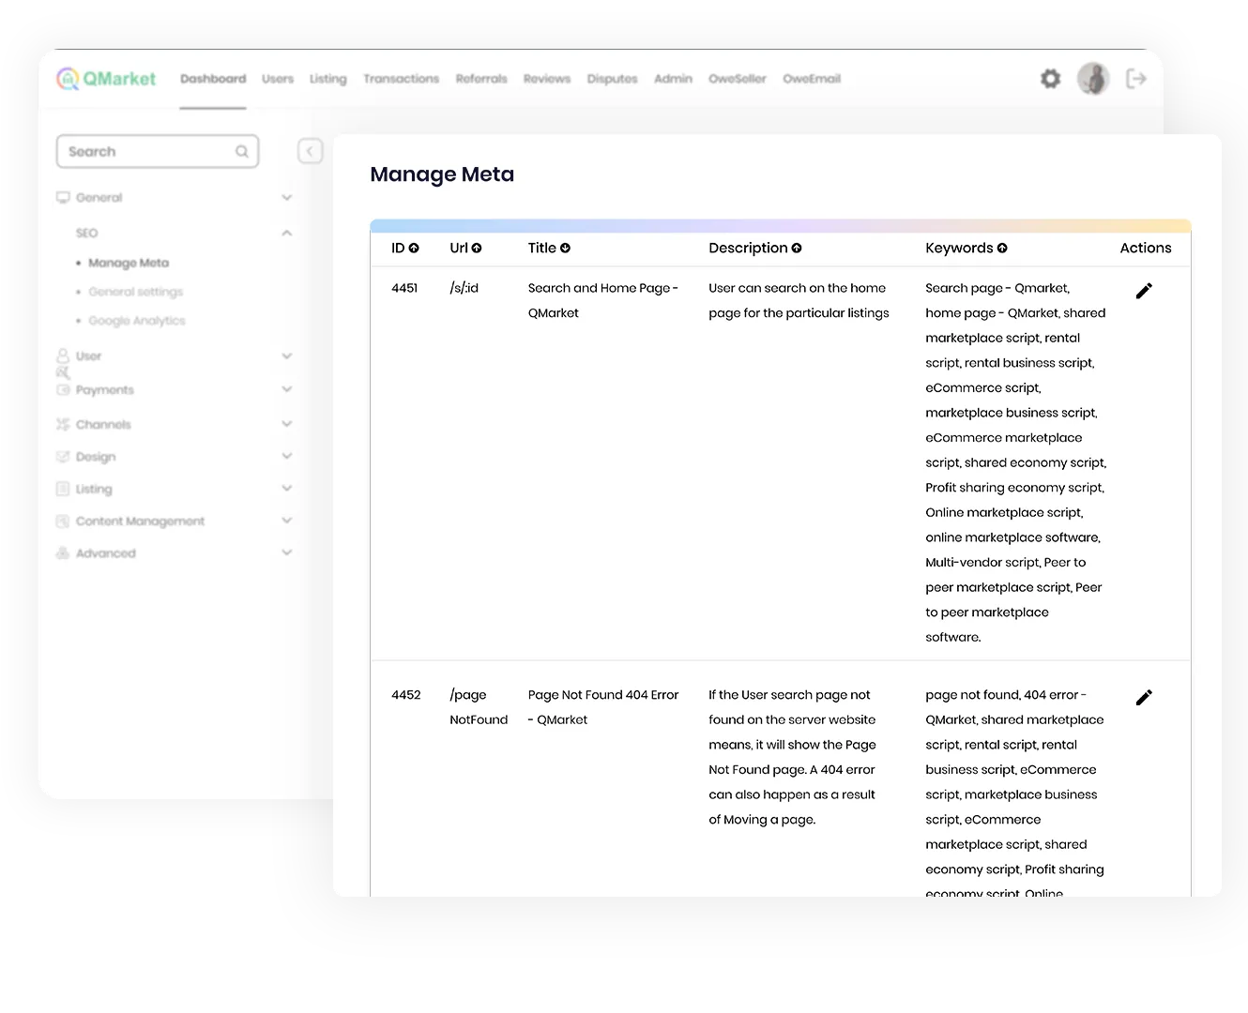The width and height of the screenshot is (1248, 1013).
Task: Open the Transactions tab in navbar
Action: (401, 79)
